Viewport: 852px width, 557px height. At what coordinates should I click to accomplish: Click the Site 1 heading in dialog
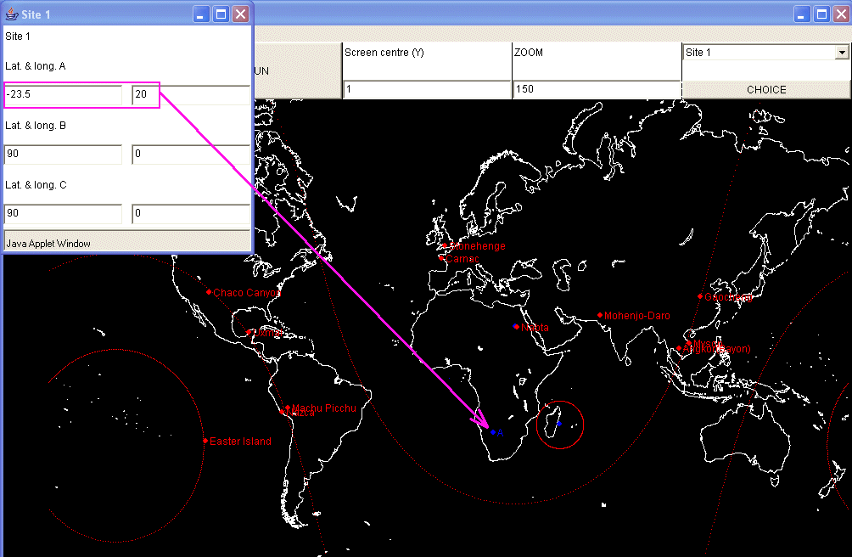17,37
